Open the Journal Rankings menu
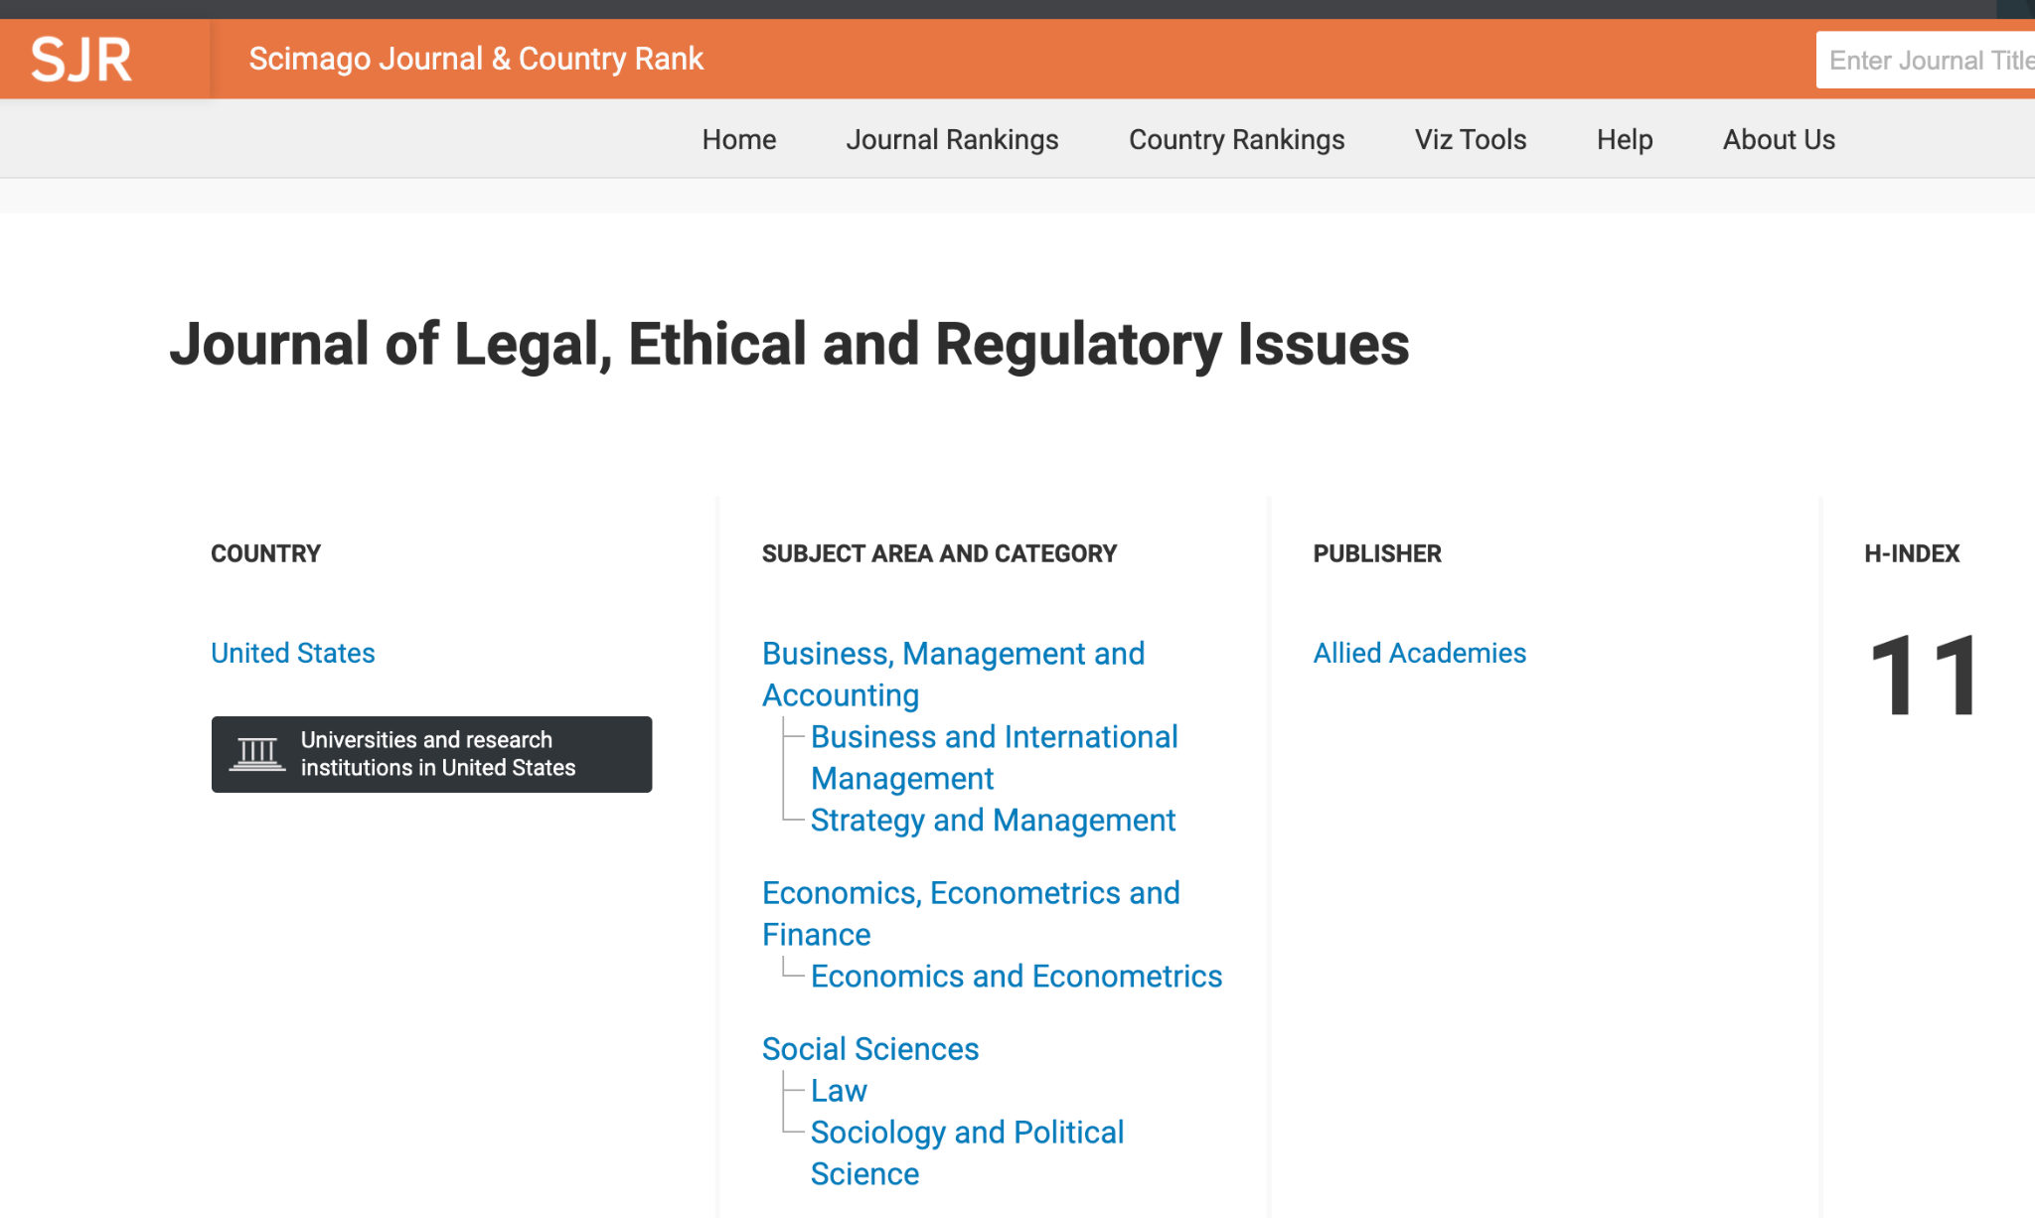 point(952,139)
